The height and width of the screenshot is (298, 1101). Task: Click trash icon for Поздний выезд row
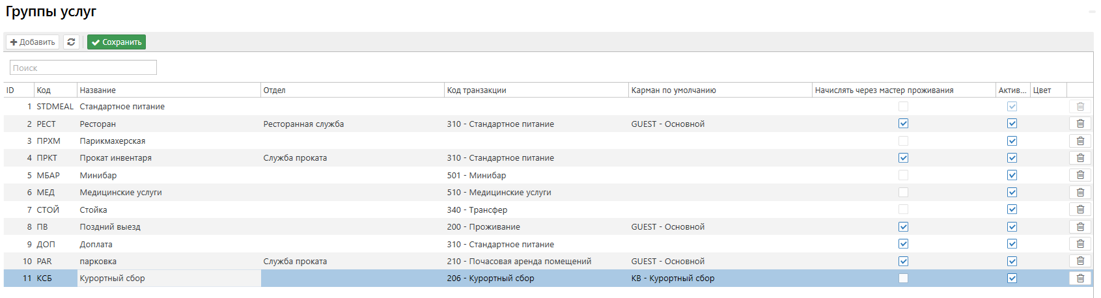pyautogui.click(x=1080, y=226)
